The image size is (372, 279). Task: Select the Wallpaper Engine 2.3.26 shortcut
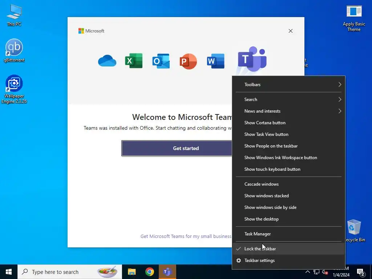pos(14,89)
